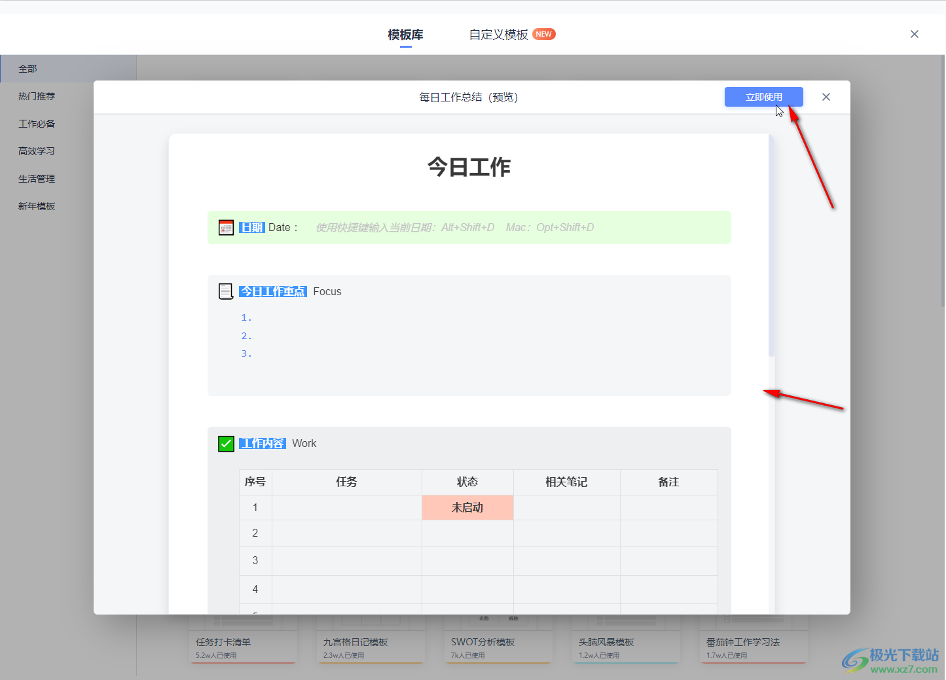Click the Focus label text
The image size is (946, 680).
327,291
